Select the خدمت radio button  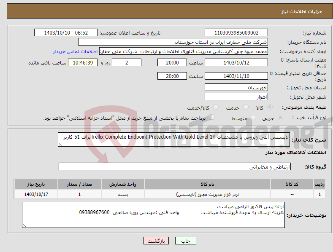(246, 107)
